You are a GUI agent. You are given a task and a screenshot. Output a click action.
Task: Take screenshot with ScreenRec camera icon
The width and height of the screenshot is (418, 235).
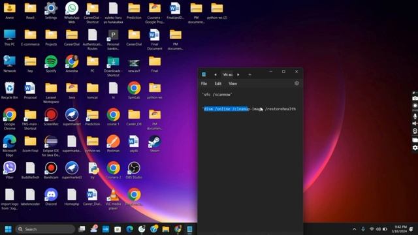(415, 99)
